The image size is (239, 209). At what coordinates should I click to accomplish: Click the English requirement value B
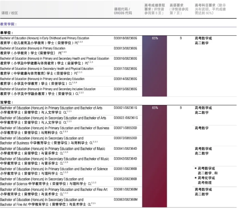point(181,38)
